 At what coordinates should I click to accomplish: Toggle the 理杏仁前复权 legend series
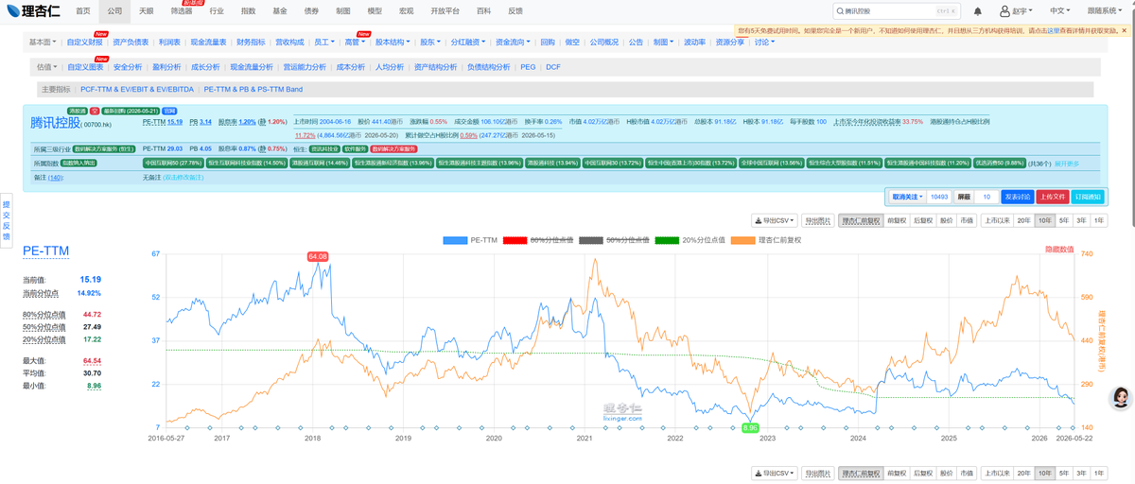[766, 240]
